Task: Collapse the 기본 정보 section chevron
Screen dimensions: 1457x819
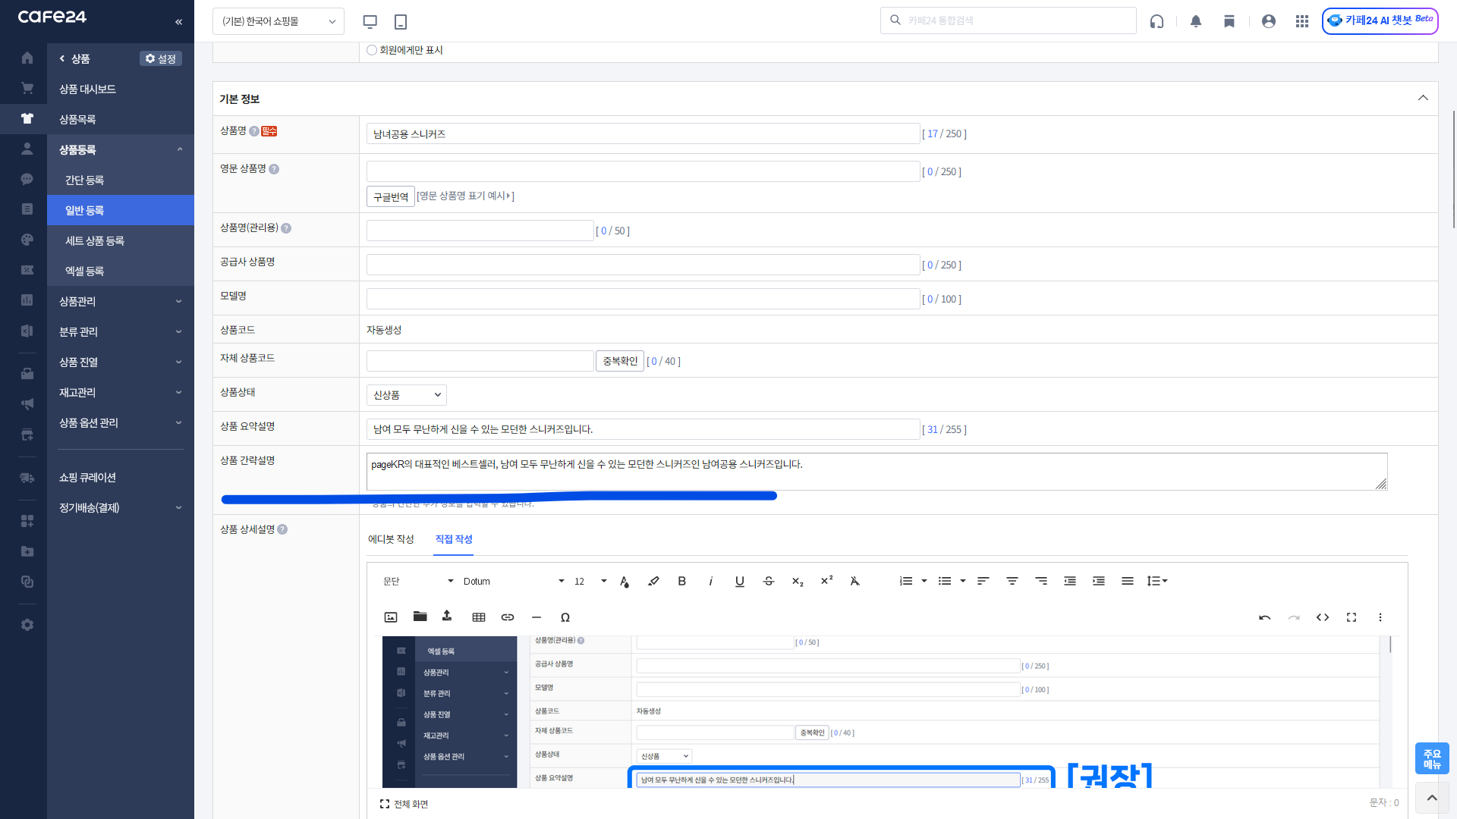Action: pos(1423,98)
